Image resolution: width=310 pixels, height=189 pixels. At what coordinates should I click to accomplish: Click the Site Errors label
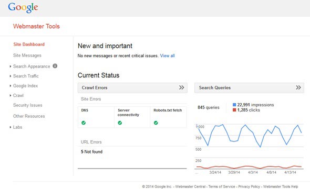[91, 99]
